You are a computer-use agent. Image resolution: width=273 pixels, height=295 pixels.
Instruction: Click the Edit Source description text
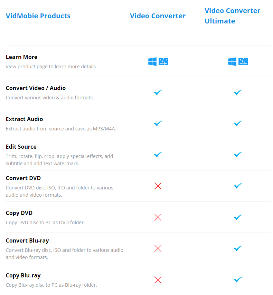pyautogui.click(x=59, y=160)
